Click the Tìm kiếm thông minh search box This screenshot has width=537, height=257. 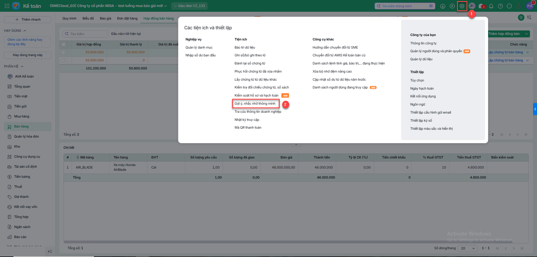click(405, 6)
